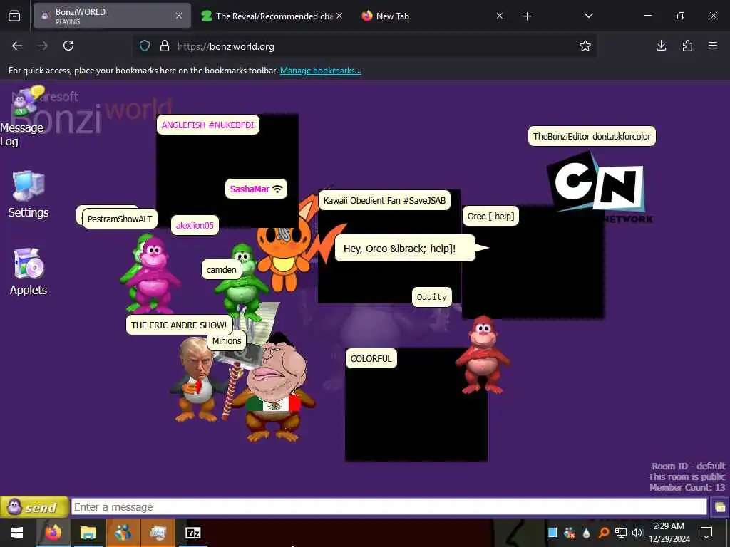This screenshot has width=730, height=547.
Task: Click the network tray icon
Action: click(x=621, y=533)
